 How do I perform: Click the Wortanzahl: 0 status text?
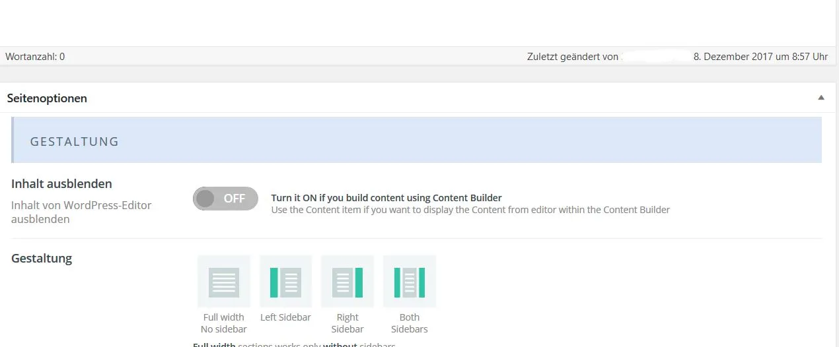coord(35,57)
